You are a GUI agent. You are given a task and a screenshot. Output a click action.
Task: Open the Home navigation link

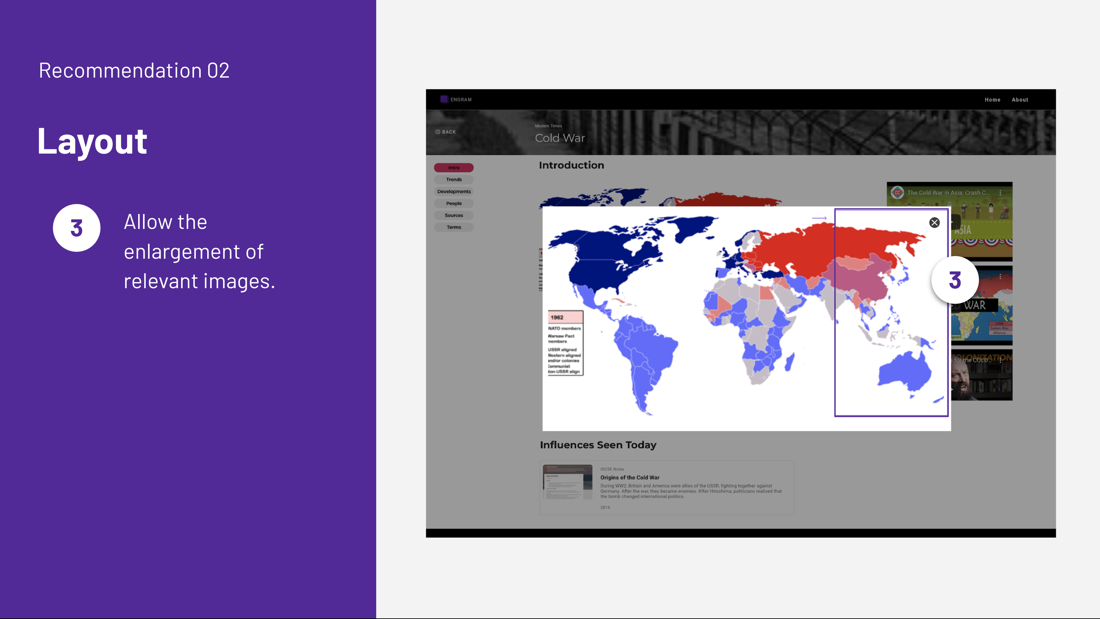click(x=992, y=100)
